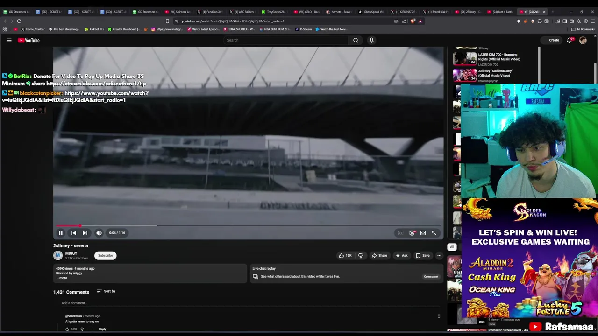The height and width of the screenshot is (336, 598).
Task: Open more actions ellipsis under video
Action: click(x=439, y=255)
